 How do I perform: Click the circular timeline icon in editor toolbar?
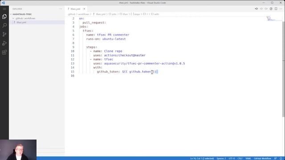(271, 9)
